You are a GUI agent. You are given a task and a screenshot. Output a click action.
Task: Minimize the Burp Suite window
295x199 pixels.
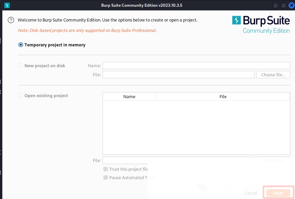coord(276,5)
